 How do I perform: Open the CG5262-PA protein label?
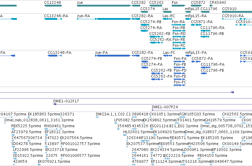tap(162, 76)
